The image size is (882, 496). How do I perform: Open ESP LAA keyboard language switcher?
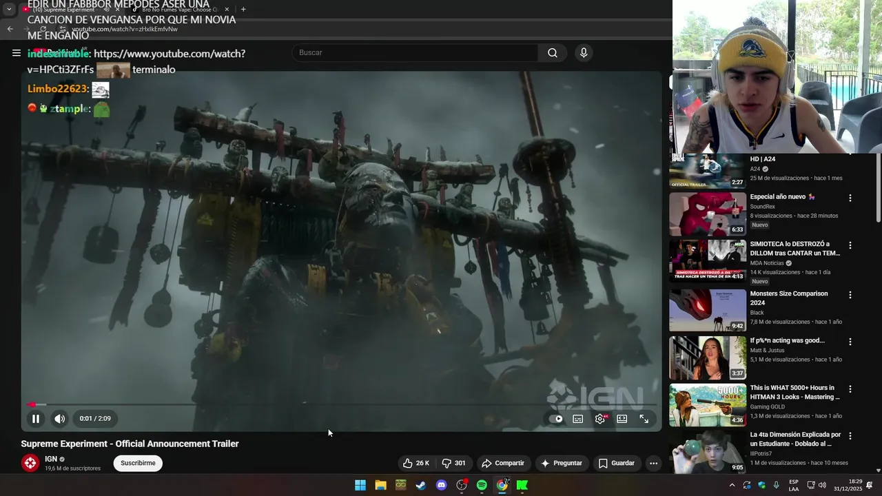[794, 486]
